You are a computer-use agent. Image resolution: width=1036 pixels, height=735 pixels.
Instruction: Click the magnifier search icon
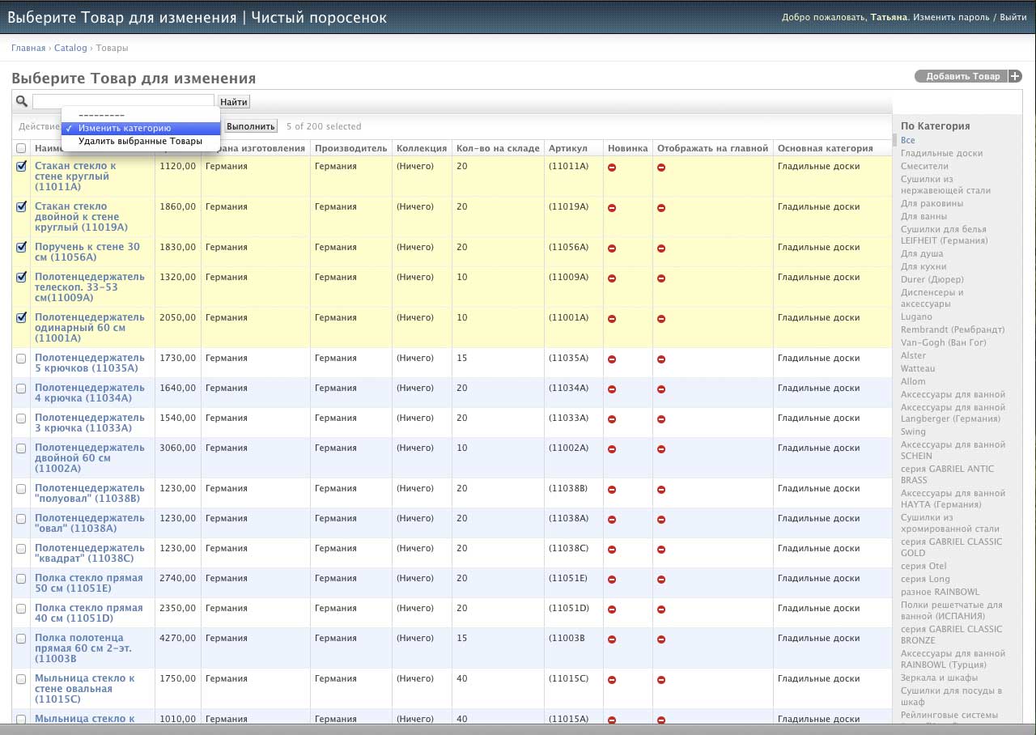(22, 101)
